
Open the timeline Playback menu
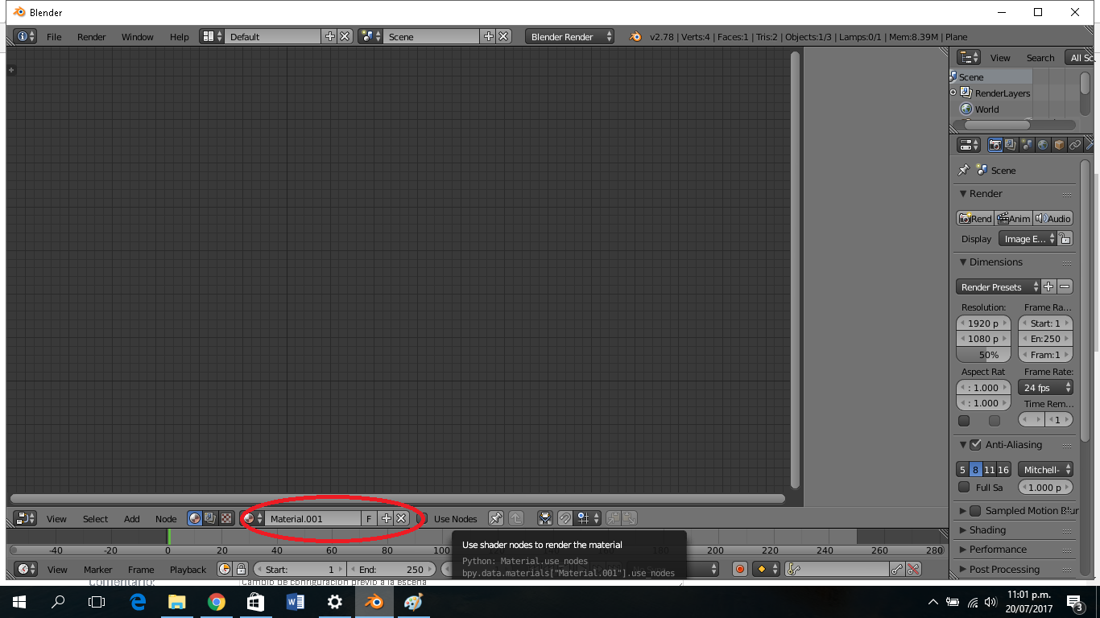pyautogui.click(x=188, y=570)
